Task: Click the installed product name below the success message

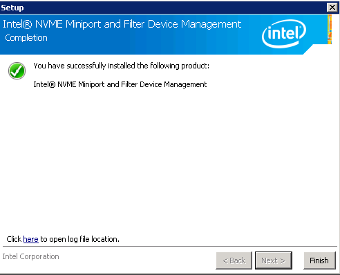Action: [x=120, y=84]
